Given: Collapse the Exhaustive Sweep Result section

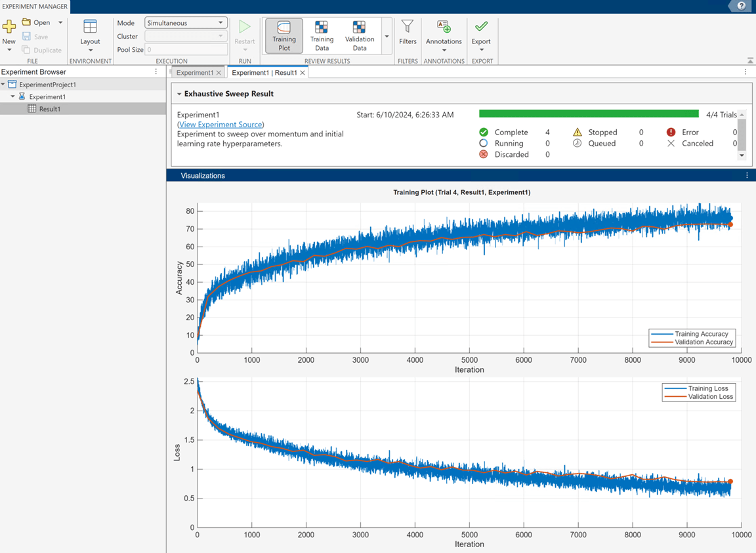Looking at the screenshot, I should pyautogui.click(x=179, y=94).
